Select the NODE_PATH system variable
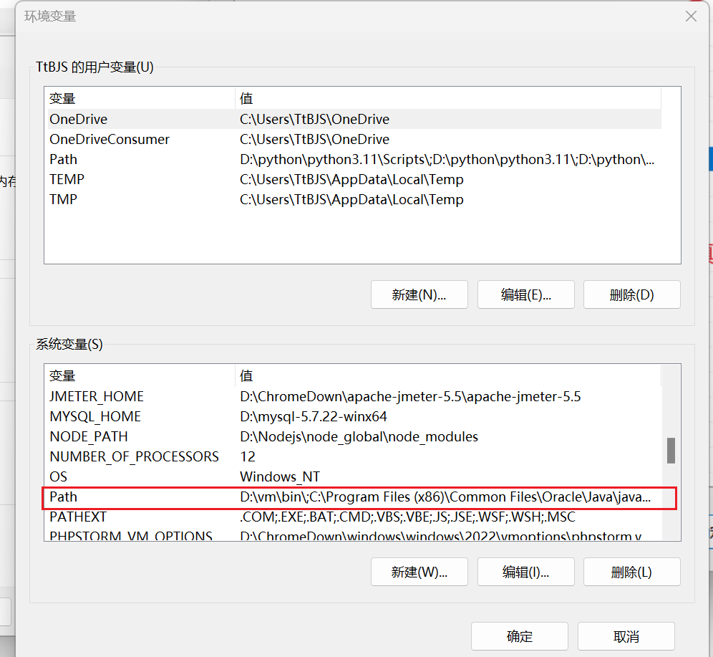The image size is (713, 657). pyautogui.click(x=354, y=436)
